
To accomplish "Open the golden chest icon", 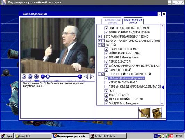I will pos(157,113).
